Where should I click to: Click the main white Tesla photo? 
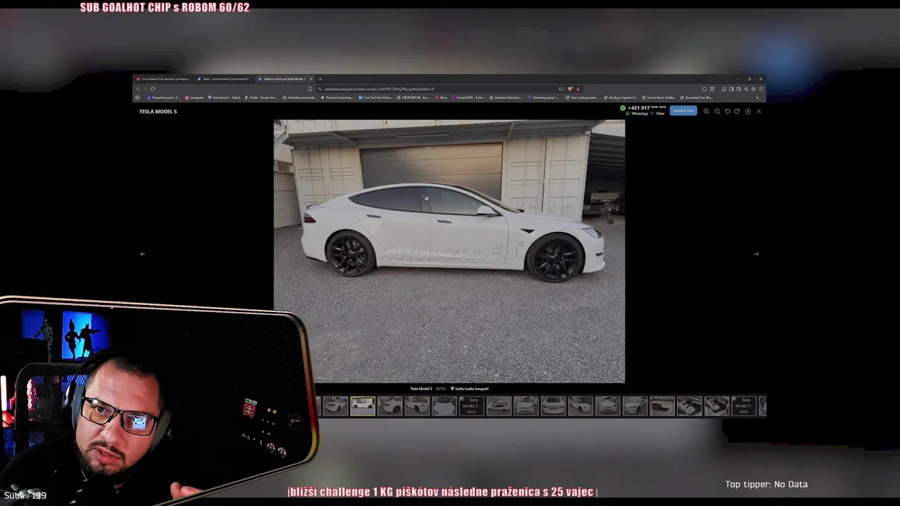(449, 251)
